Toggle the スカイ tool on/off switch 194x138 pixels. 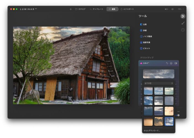(176, 63)
